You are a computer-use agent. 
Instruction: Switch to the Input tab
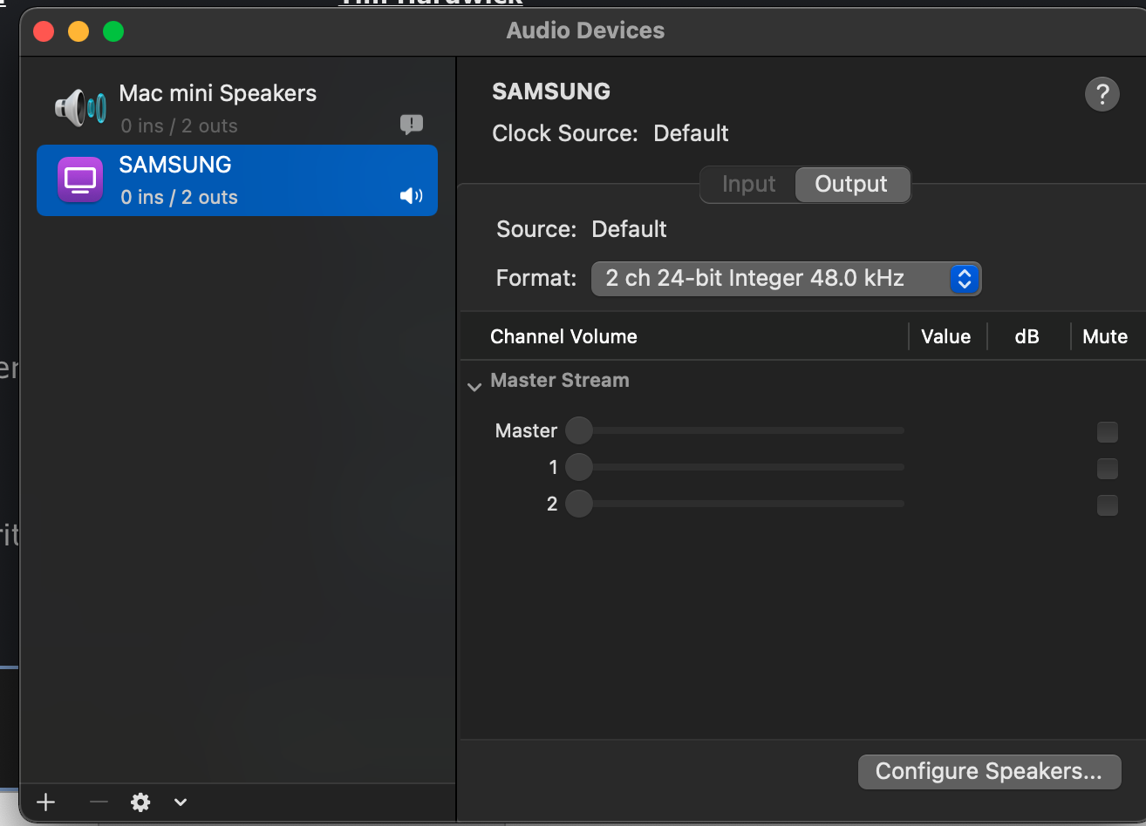pyautogui.click(x=748, y=185)
